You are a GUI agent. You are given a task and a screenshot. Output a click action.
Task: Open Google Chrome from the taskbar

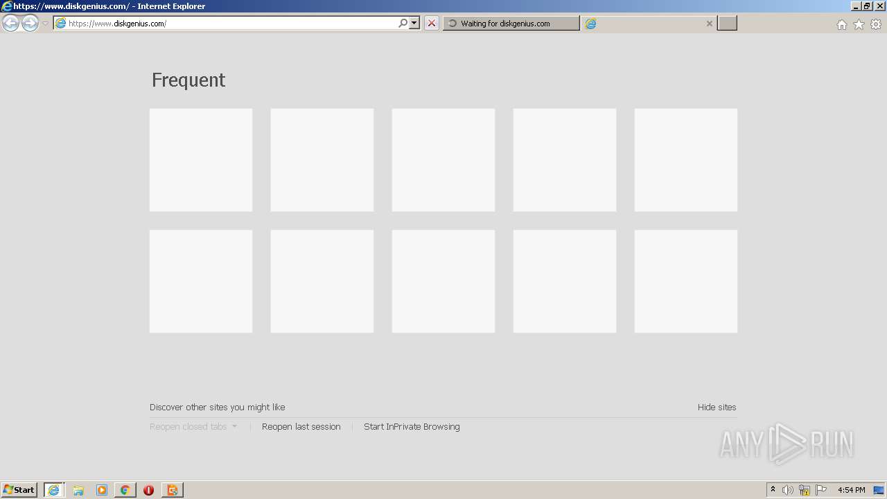click(125, 490)
